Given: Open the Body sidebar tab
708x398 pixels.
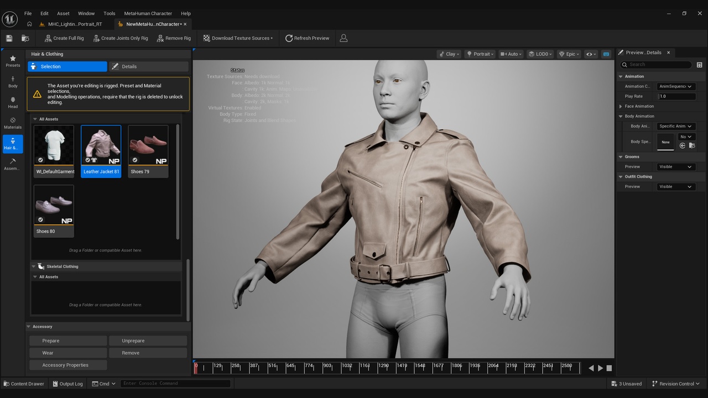Looking at the screenshot, I should click(x=13, y=82).
